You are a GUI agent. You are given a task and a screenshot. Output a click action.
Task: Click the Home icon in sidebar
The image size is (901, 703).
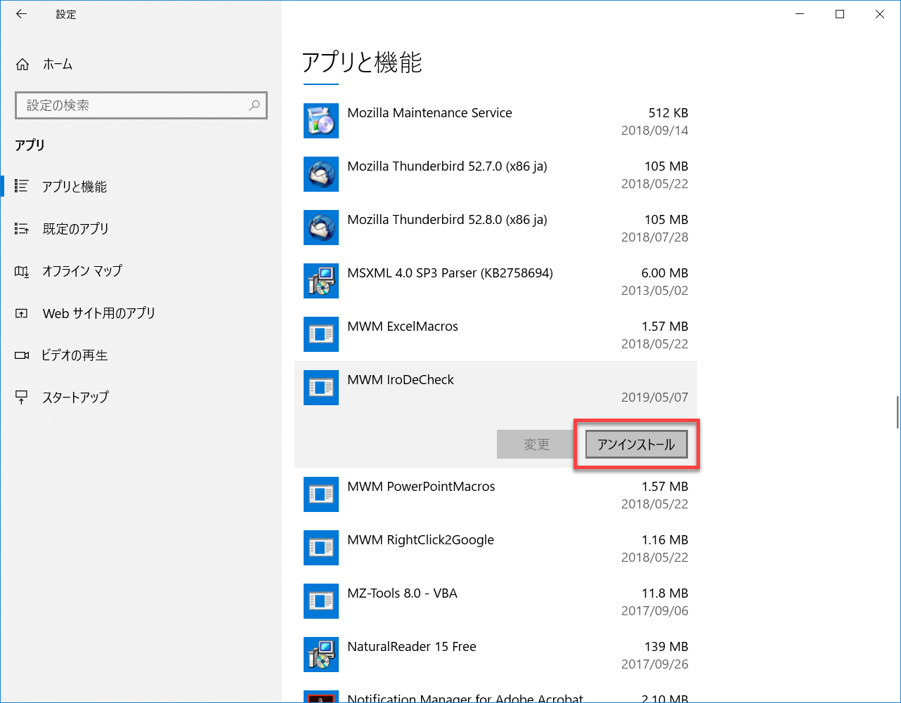22,65
